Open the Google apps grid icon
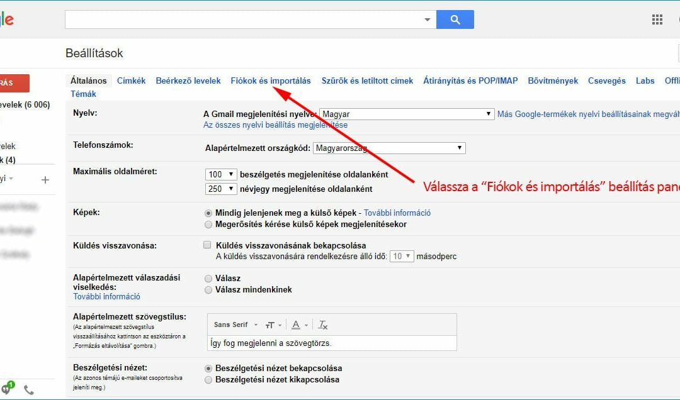Image resolution: width=680 pixels, height=400 pixels. [x=657, y=19]
